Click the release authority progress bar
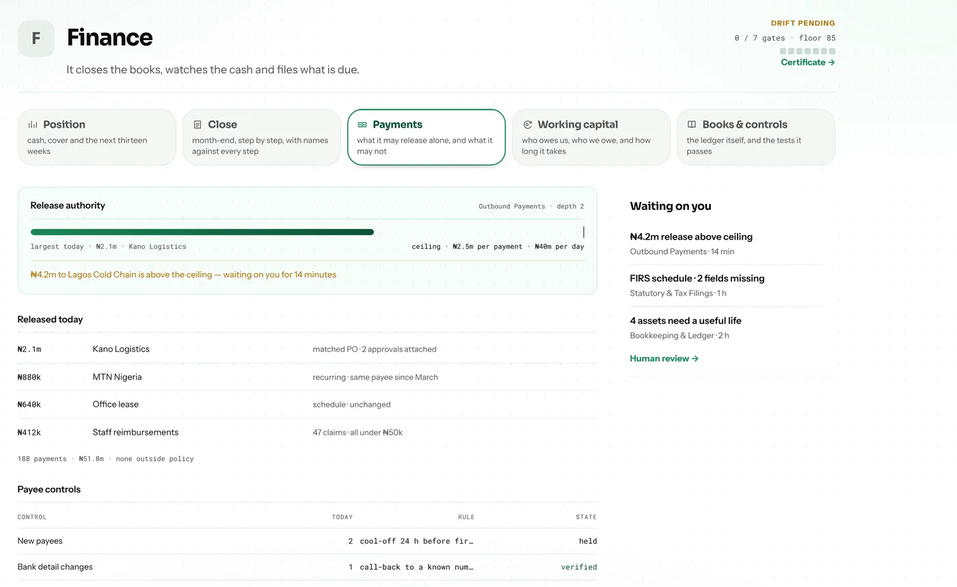 coord(202,232)
